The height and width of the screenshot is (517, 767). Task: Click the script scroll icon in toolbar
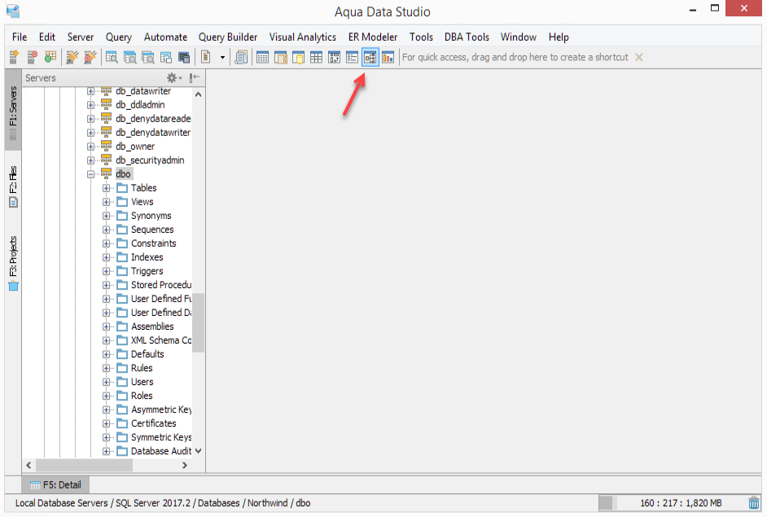[x=241, y=57]
